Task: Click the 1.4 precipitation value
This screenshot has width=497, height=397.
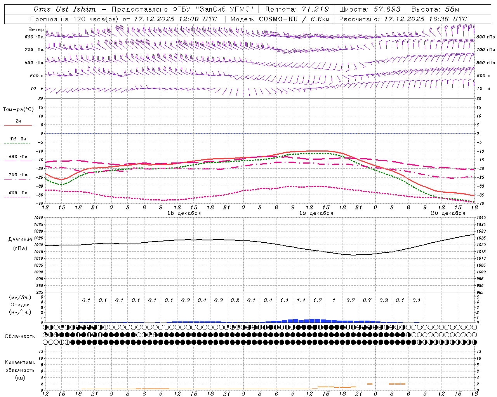Action: 301,300
